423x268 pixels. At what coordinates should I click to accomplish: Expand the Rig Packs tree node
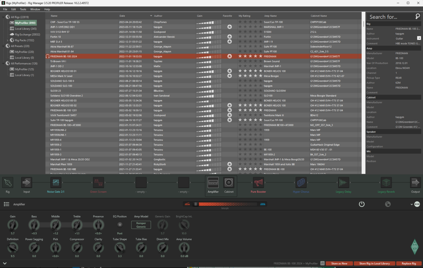click(x=7, y=40)
